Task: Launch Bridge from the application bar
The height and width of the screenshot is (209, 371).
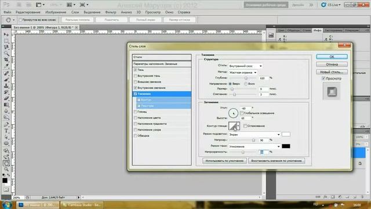Action: pyautogui.click(x=19, y=5)
